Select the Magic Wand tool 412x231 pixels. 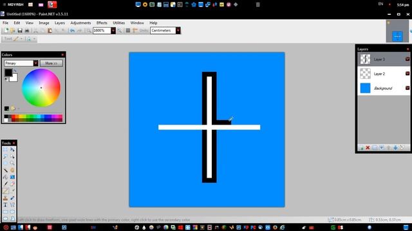tap(5, 170)
